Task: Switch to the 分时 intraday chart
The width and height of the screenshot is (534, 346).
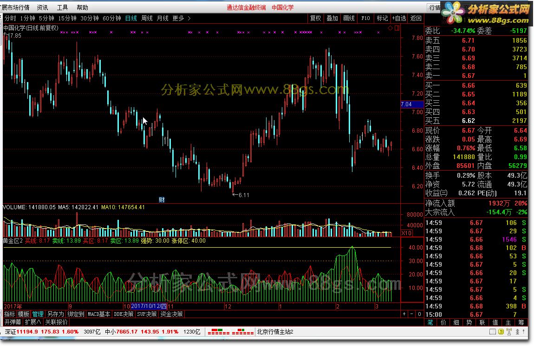Action: (10, 19)
